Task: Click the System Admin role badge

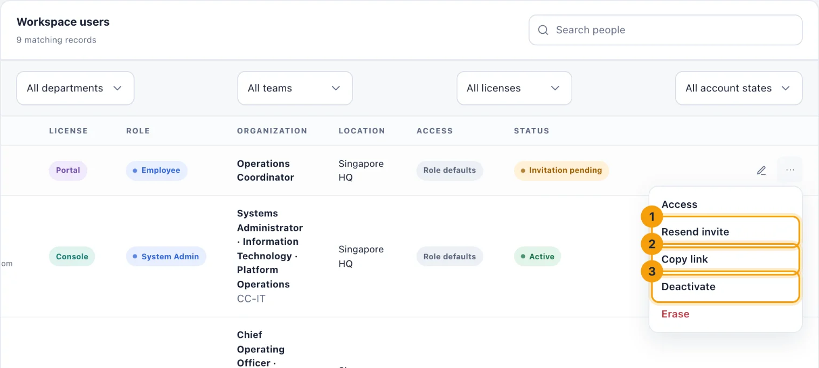Action: pyautogui.click(x=166, y=257)
